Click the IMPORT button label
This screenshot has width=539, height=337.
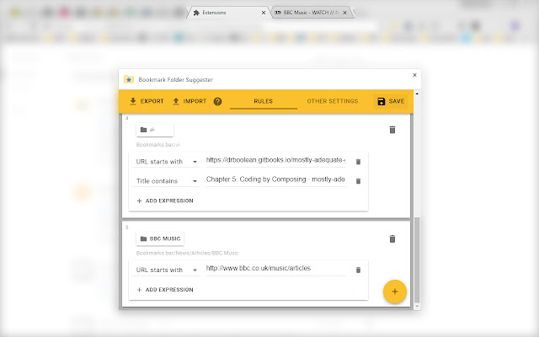click(x=195, y=101)
